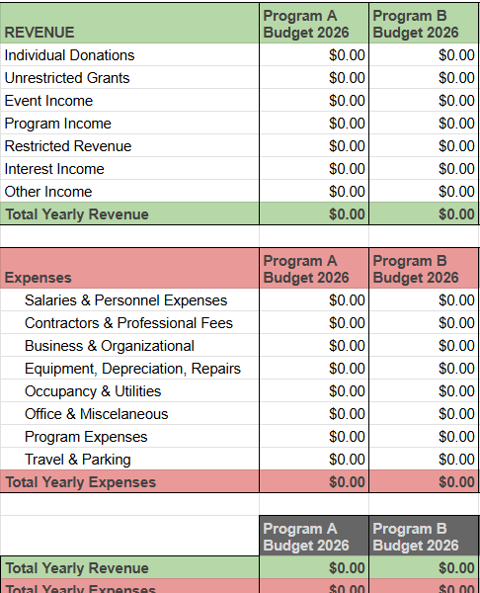
Task: Select Total Yearly Revenue label in revenue table
Action: coord(129,213)
